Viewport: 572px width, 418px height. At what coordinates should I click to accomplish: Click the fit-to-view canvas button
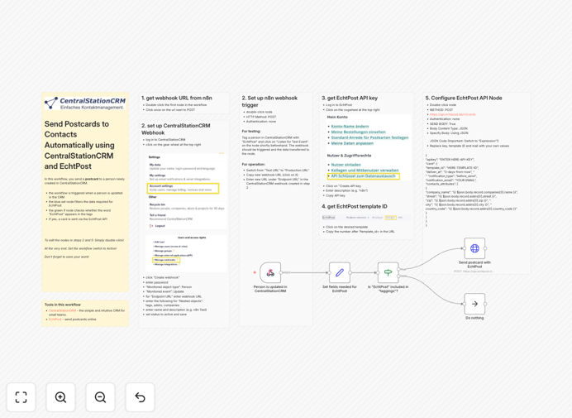pyautogui.click(x=21, y=397)
